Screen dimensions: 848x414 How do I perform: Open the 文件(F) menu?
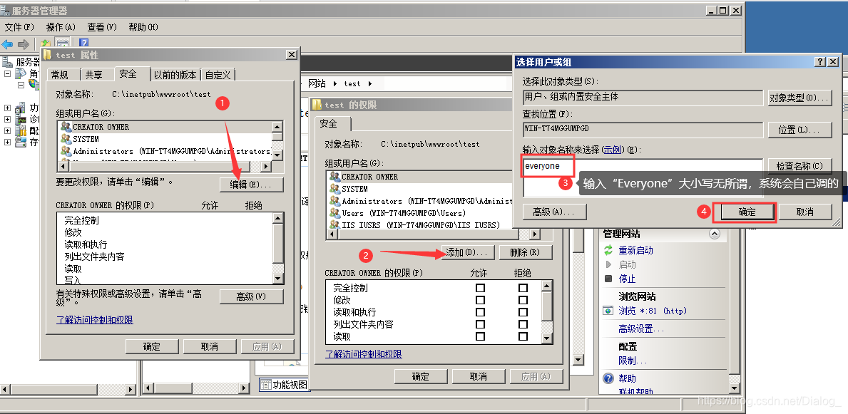click(19, 27)
